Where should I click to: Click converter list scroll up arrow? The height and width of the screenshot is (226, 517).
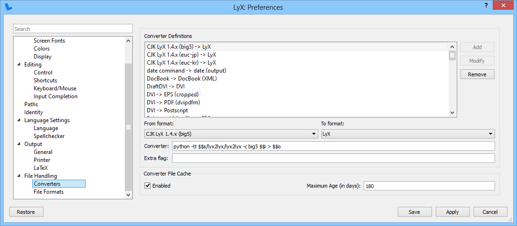pos(452,46)
